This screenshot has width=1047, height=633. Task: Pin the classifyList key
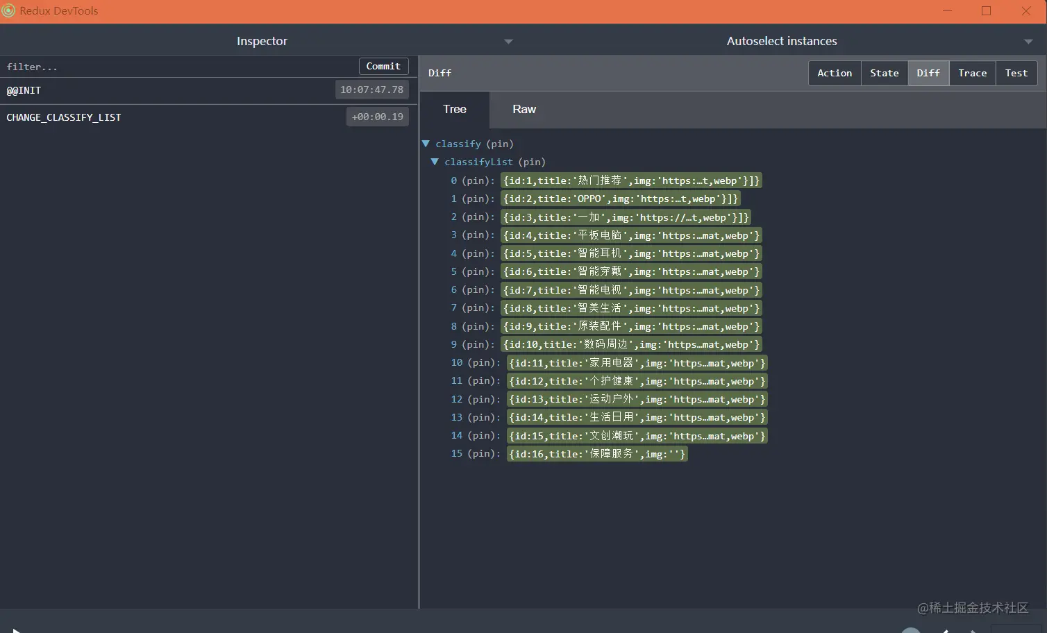(532, 162)
